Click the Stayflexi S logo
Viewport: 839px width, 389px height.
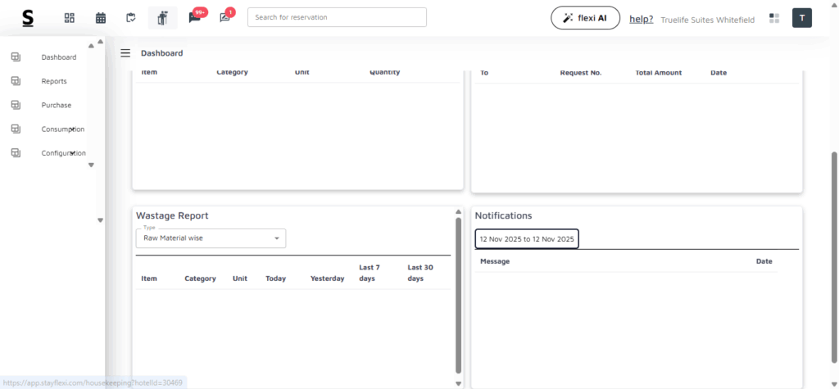click(x=29, y=18)
